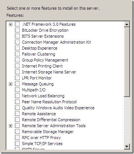The width and height of the screenshot is (134, 154).
Task: Click the features list scrollbar thumb
Action: [127, 62]
